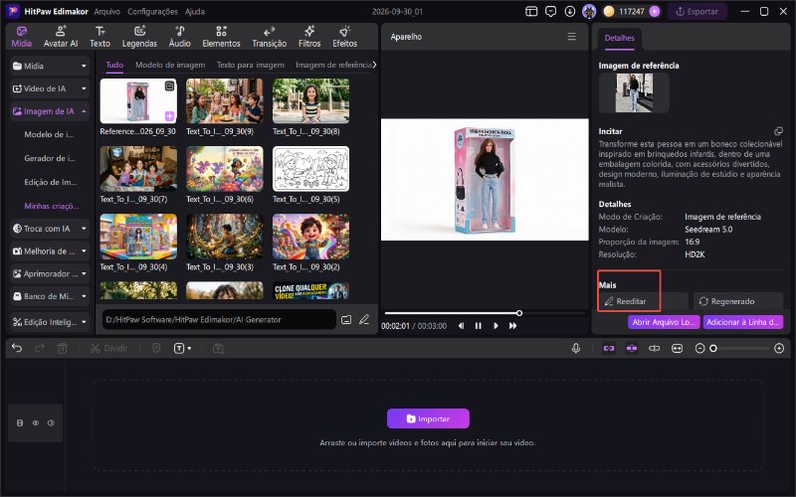This screenshot has width=796, height=497.
Task: Open the Transição tab
Action: click(270, 37)
